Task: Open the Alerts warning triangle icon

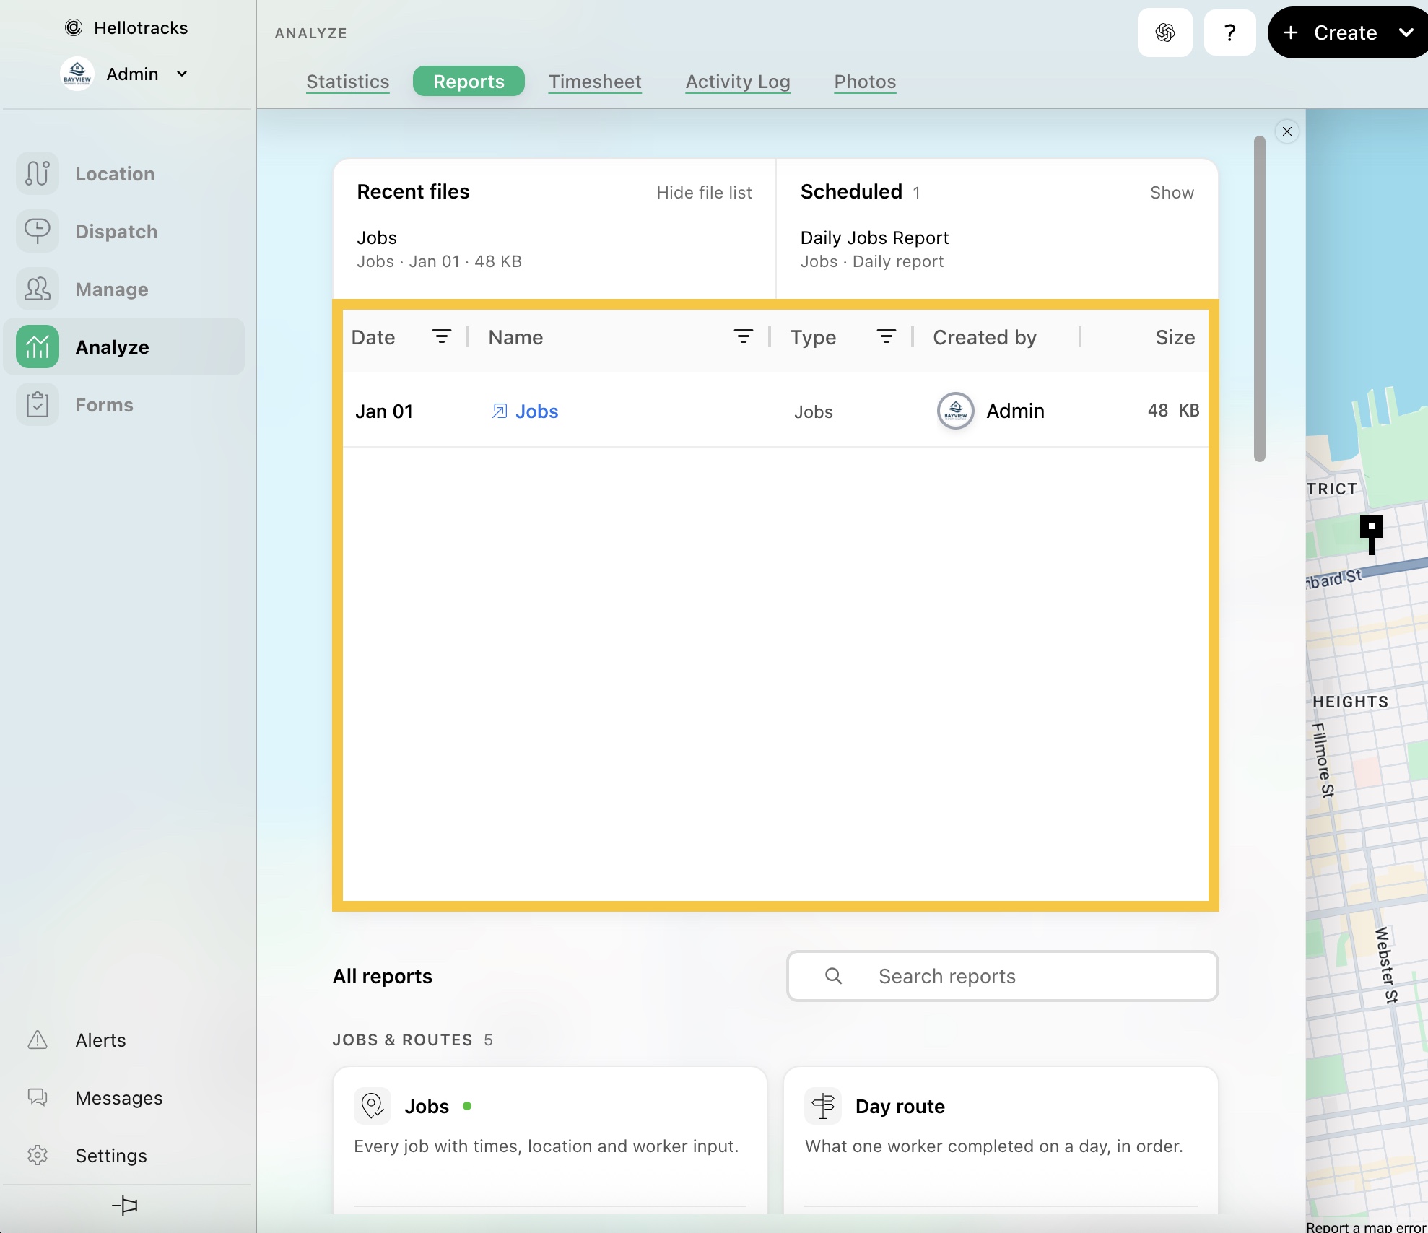Action: pyautogui.click(x=38, y=1040)
